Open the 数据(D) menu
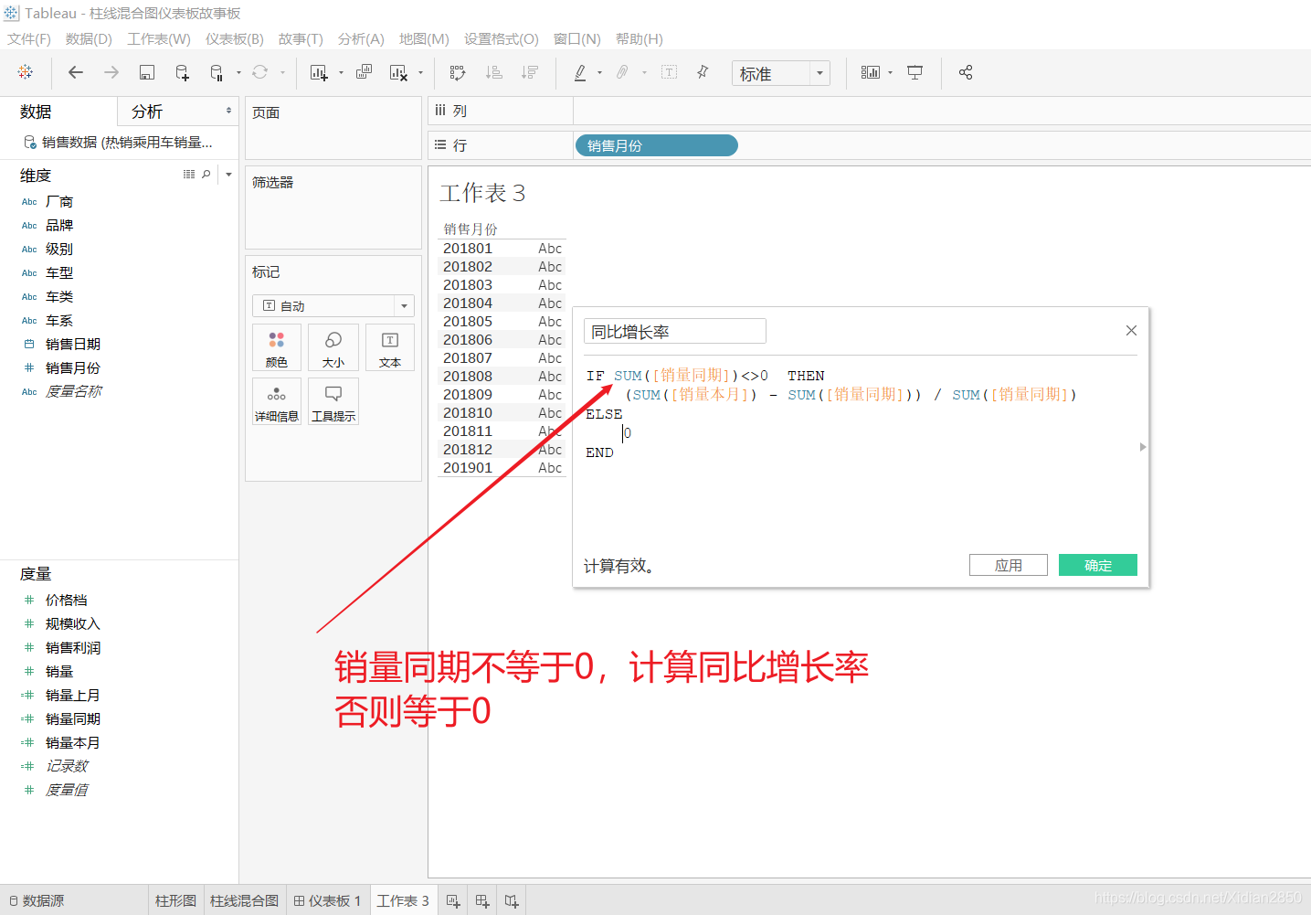The width and height of the screenshot is (1311, 915). (89, 38)
